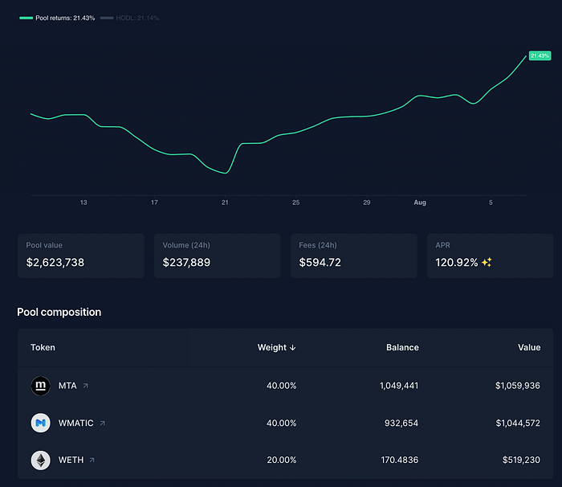
Task: Click the WMATIC token logo icon
Action: (40, 423)
